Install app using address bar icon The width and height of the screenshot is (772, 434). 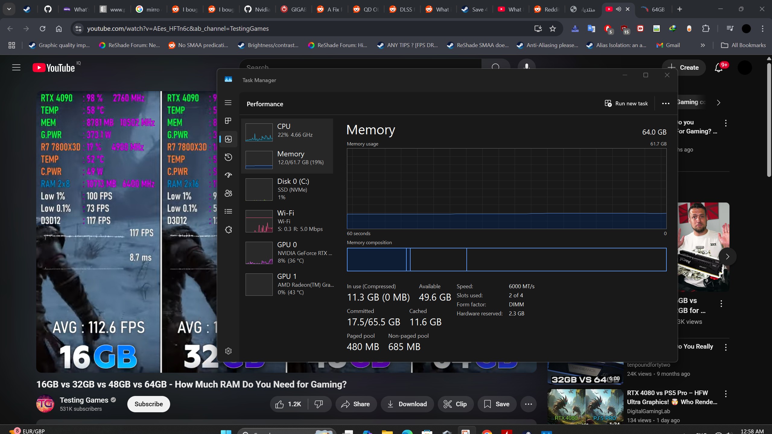tap(538, 29)
